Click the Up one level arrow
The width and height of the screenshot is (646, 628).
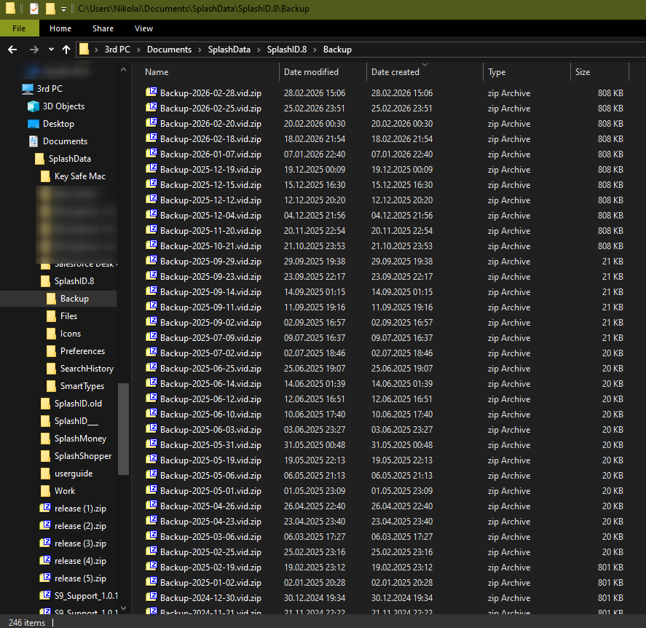coord(66,50)
